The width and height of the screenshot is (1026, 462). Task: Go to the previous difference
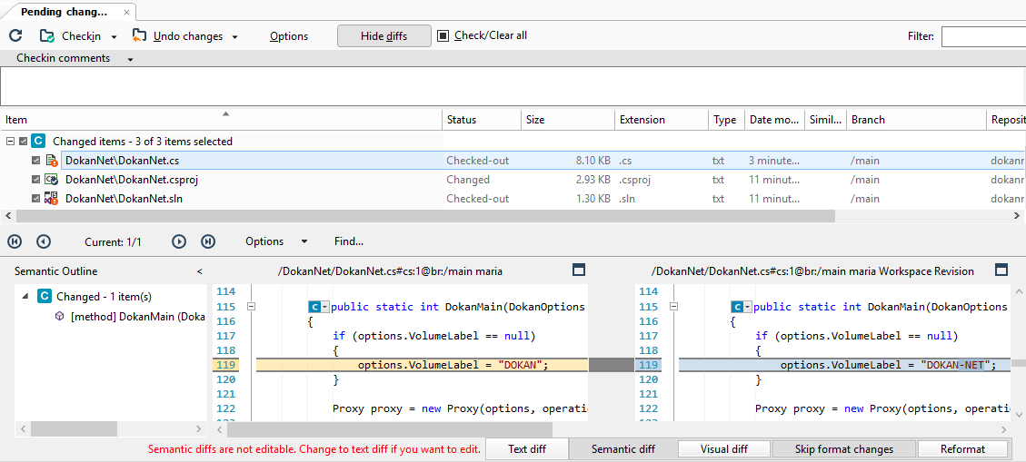[x=44, y=241]
